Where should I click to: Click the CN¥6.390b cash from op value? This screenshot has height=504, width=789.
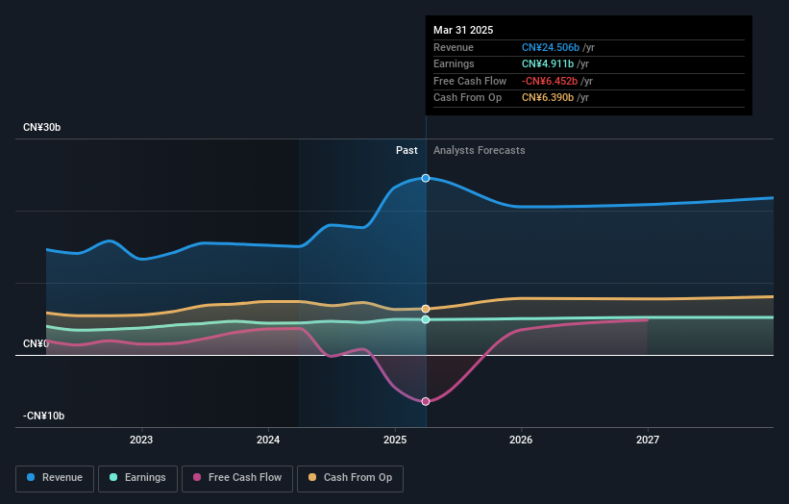pos(548,98)
